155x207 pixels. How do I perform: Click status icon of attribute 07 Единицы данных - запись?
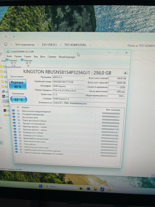click(15, 129)
